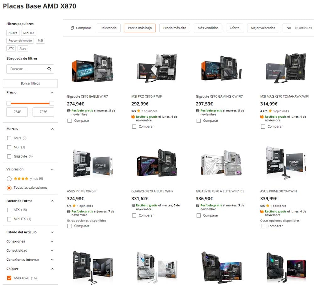This screenshot has height=285, width=314.
Task: Click the orange price range track
Action: pyautogui.click(x=30, y=104)
